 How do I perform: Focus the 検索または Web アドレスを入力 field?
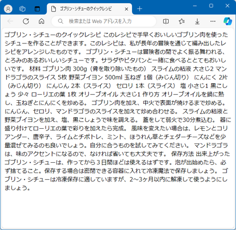[104, 21]
